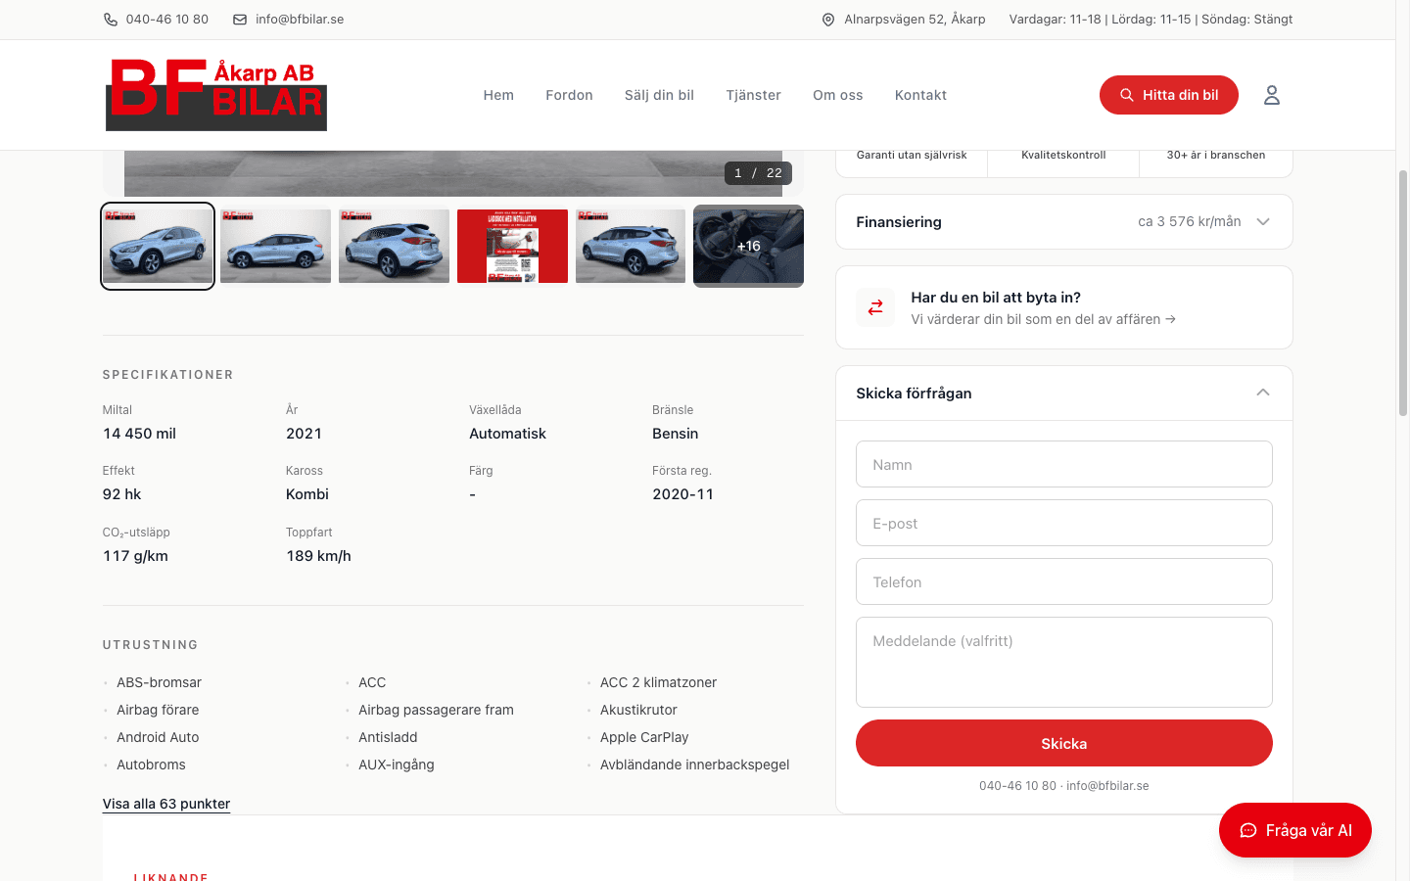Select the third car rear-view thumbnail

(394, 246)
